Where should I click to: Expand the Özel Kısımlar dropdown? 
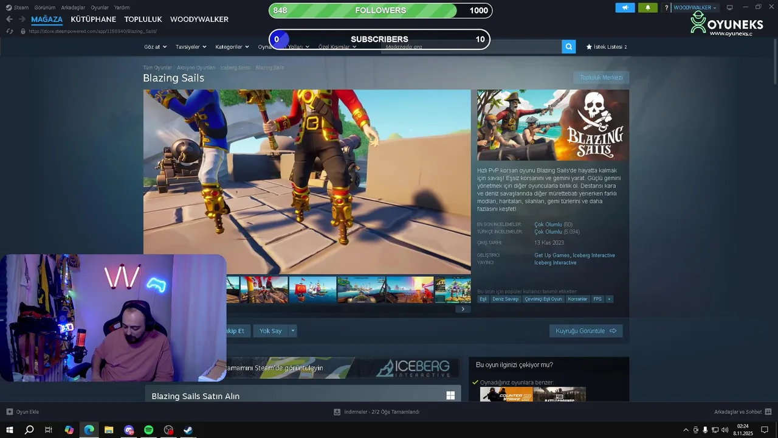pos(337,47)
